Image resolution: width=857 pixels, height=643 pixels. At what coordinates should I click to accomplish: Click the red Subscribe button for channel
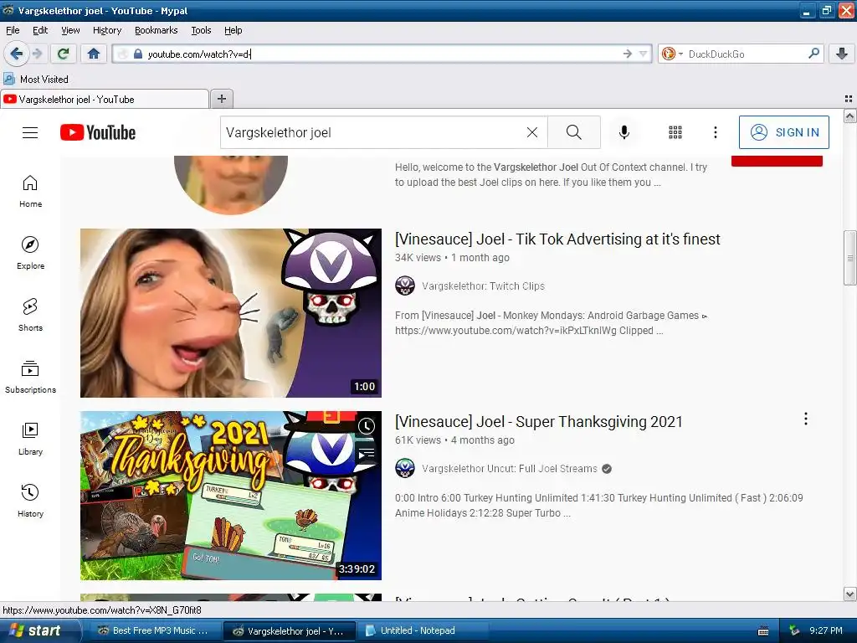pos(777,161)
